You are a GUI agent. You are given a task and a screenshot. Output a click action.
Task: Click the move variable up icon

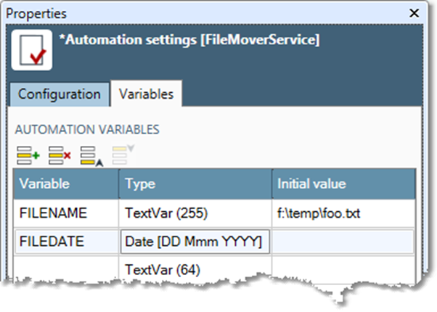[91, 155]
